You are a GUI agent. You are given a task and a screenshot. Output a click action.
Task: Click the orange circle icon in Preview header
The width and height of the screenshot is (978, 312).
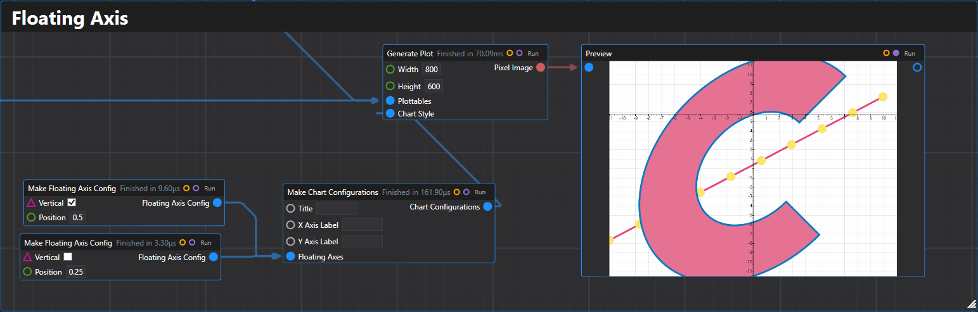click(x=886, y=53)
